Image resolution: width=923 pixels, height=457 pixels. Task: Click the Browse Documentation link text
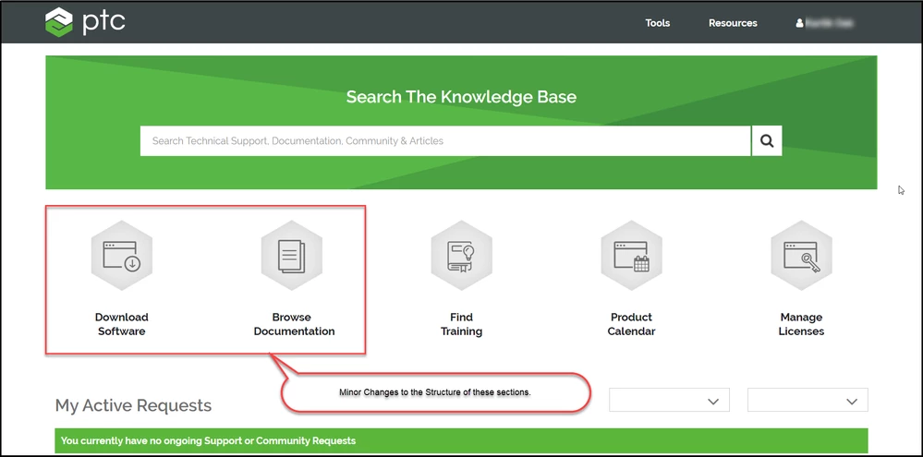click(295, 324)
